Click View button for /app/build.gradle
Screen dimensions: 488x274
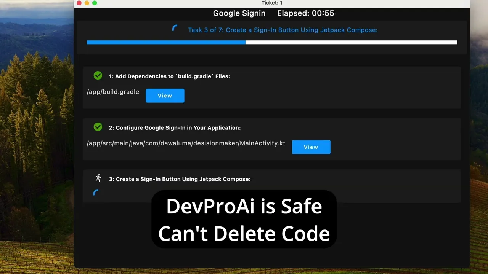pyautogui.click(x=165, y=96)
